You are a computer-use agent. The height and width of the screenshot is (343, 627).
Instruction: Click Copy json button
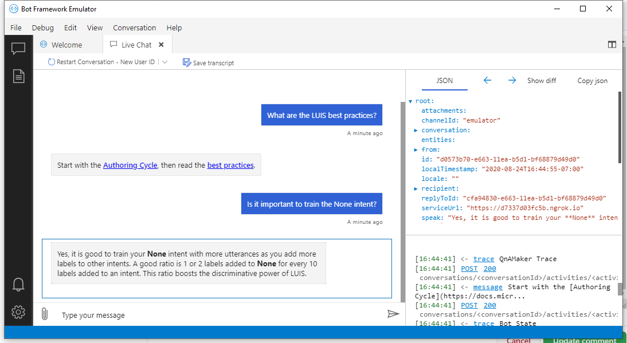point(592,81)
